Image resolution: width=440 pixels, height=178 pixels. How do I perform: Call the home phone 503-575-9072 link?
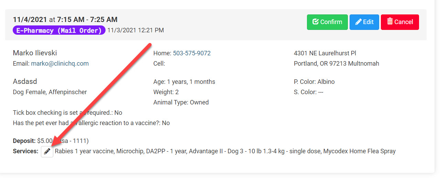tap(191, 53)
